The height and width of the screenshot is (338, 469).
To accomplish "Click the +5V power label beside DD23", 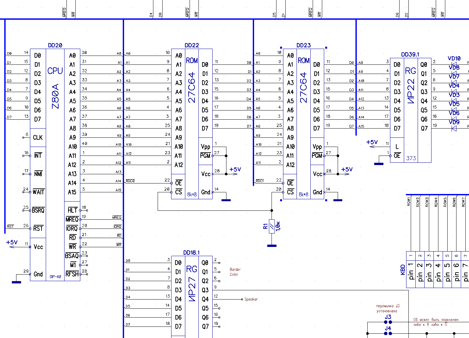I will click(x=347, y=169).
